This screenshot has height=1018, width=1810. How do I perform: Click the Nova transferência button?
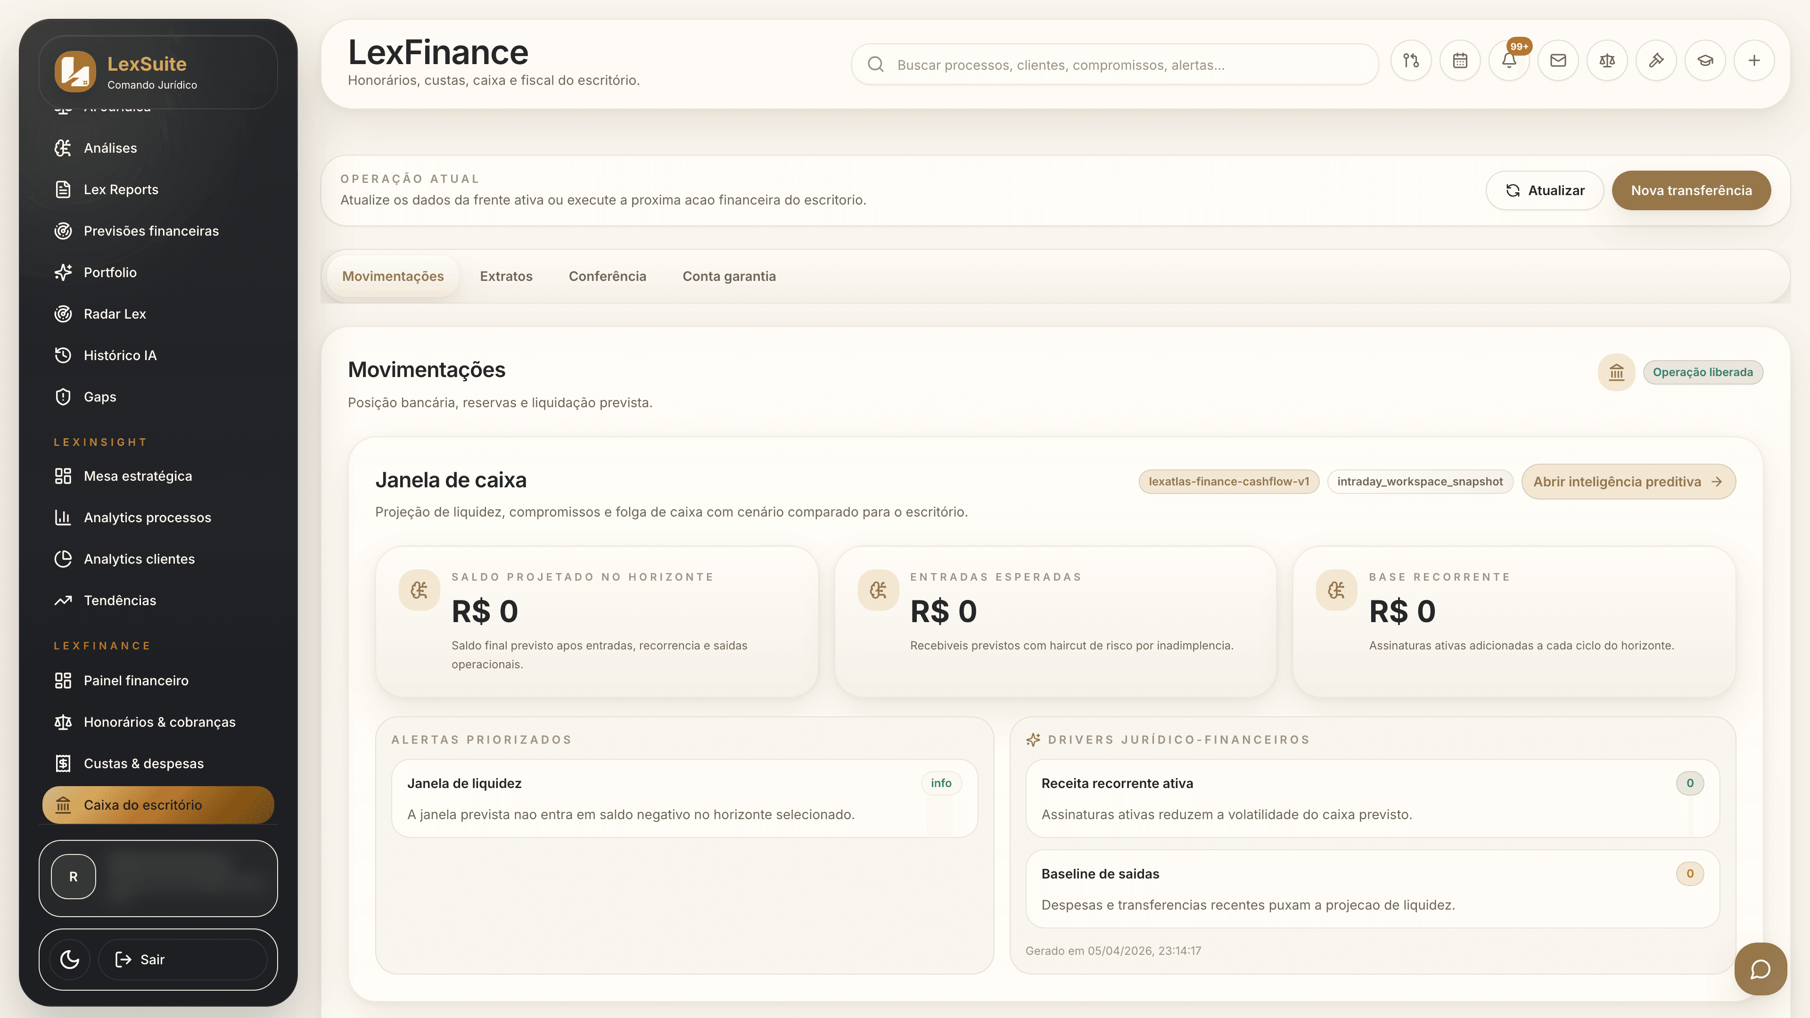pos(1691,189)
